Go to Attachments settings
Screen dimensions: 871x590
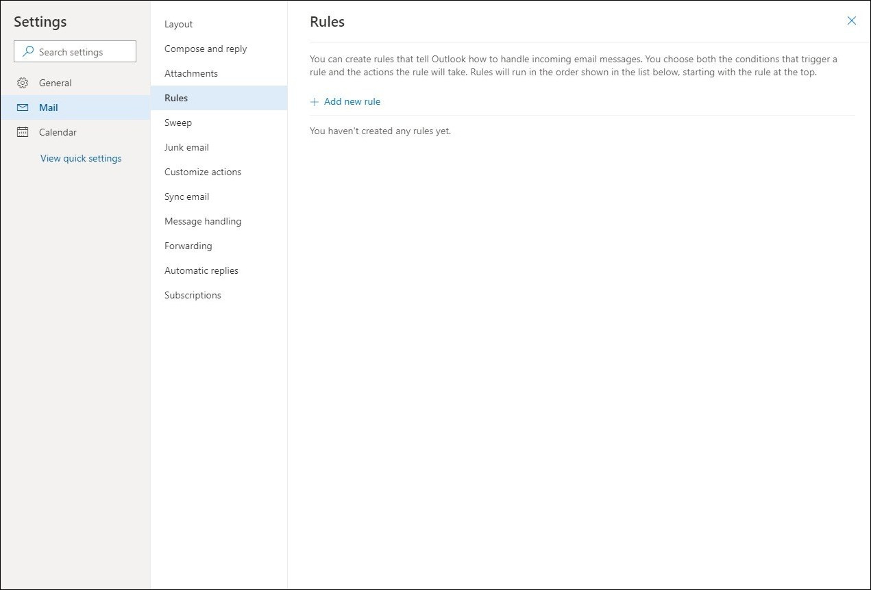coord(219,73)
